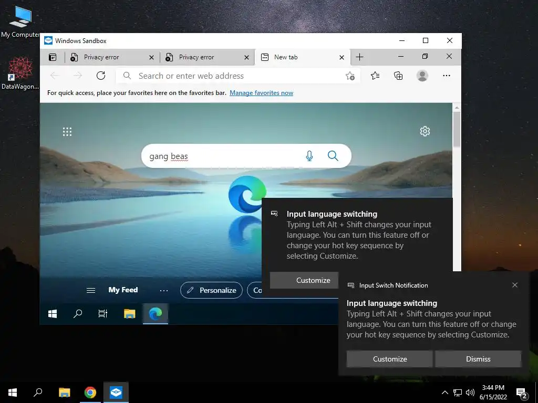Image resolution: width=538 pixels, height=403 pixels.
Task: Open sandbox Start menu button
Action: click(53, 314)
